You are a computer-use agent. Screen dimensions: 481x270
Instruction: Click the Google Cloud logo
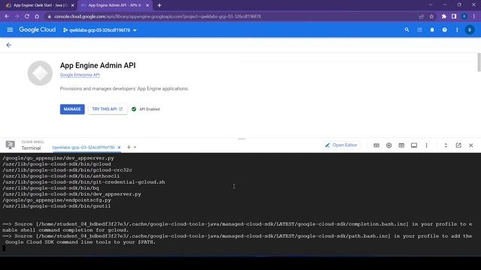pyautogui.click(x=38, y=30)
